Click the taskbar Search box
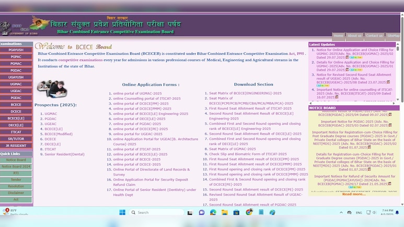Screen dimensions: 404x227 coord(156,212)
